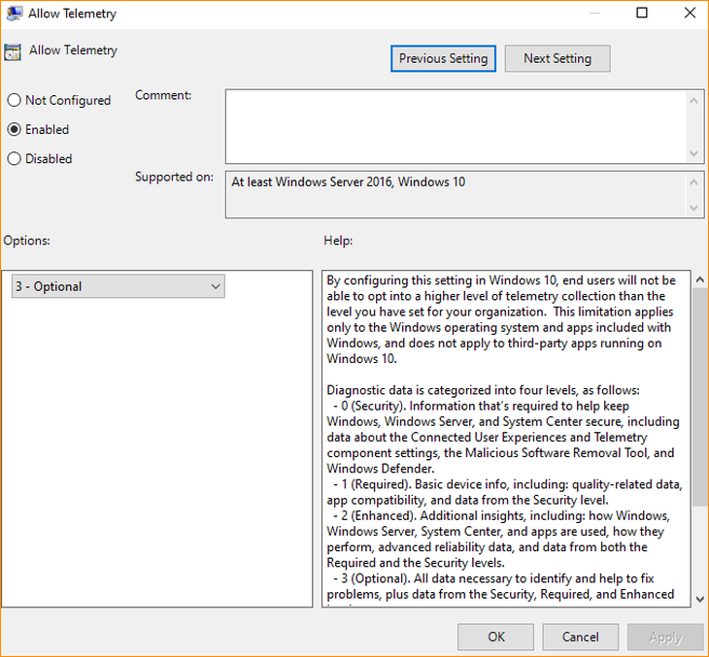Click the '0 (Security)' help line
The width and height of the screenshot is (709, 657).
pos(481,406)
